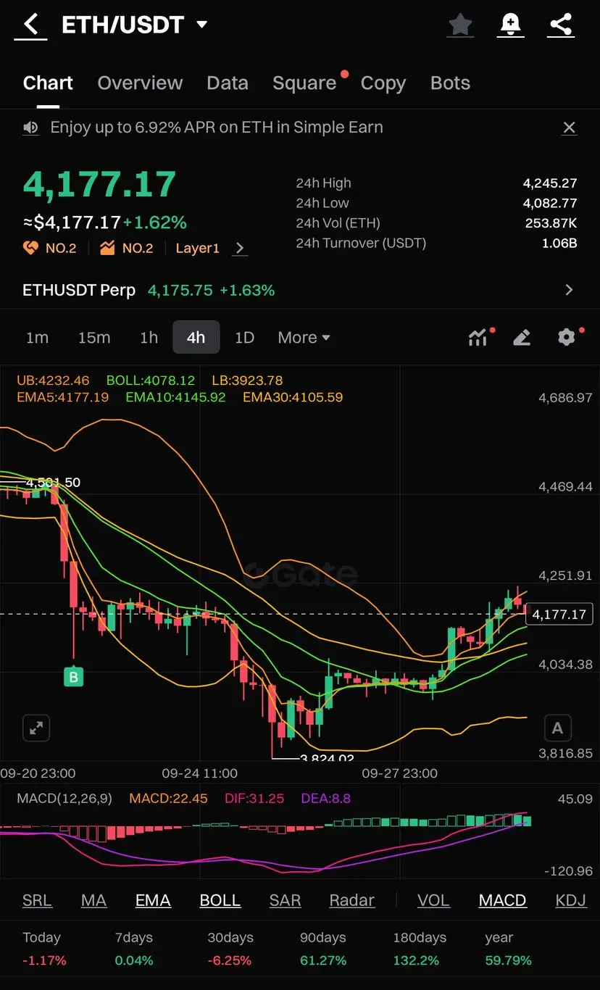Tap the BOLL indicator values legend
This screenshot has height=990, width=600.
(x=150, y=380)
